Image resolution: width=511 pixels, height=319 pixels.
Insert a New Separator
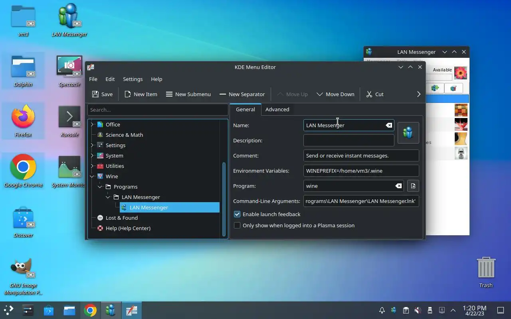click(x=242, y=94)
